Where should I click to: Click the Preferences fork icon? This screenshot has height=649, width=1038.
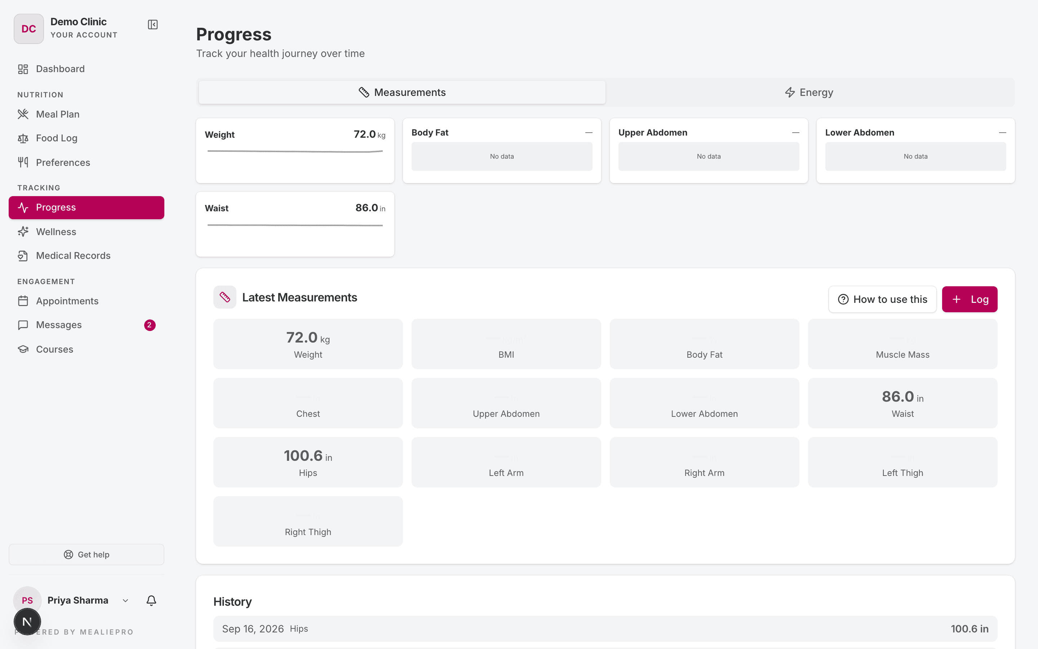coord(23,162)
